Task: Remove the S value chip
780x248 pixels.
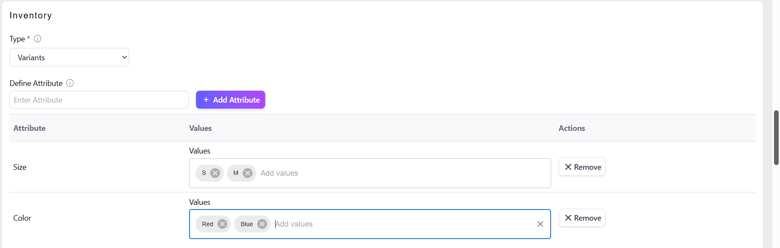Action: (x=215, y=173)
